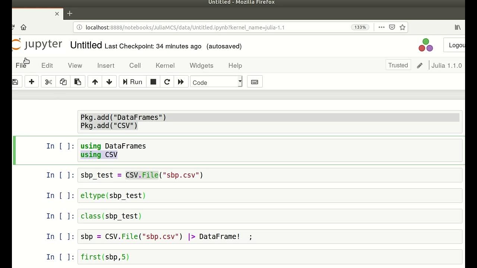This screenshot has height=268, width=477.
Task: Copy selected cells icon
Action: click(63, 82)
